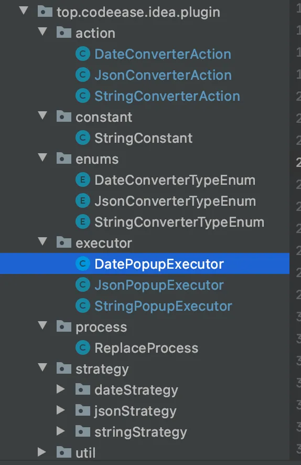The height and width of the screenshot is (465, 301).
Task: Click the DateConverterAction class icon
Action: coord(83,54)
